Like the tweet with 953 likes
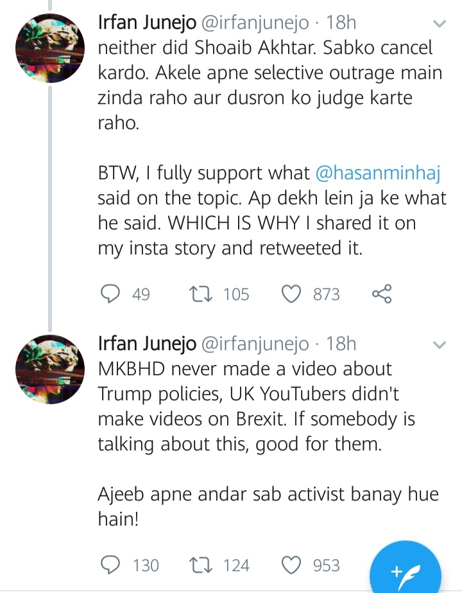 tap(291, 565)
